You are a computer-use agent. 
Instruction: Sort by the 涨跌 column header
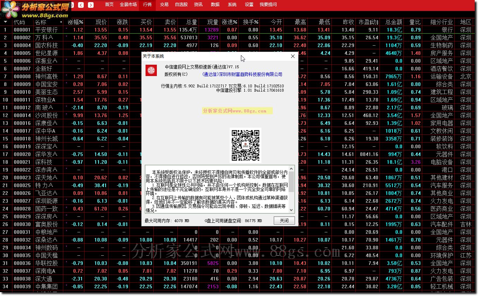coord(123,22)
